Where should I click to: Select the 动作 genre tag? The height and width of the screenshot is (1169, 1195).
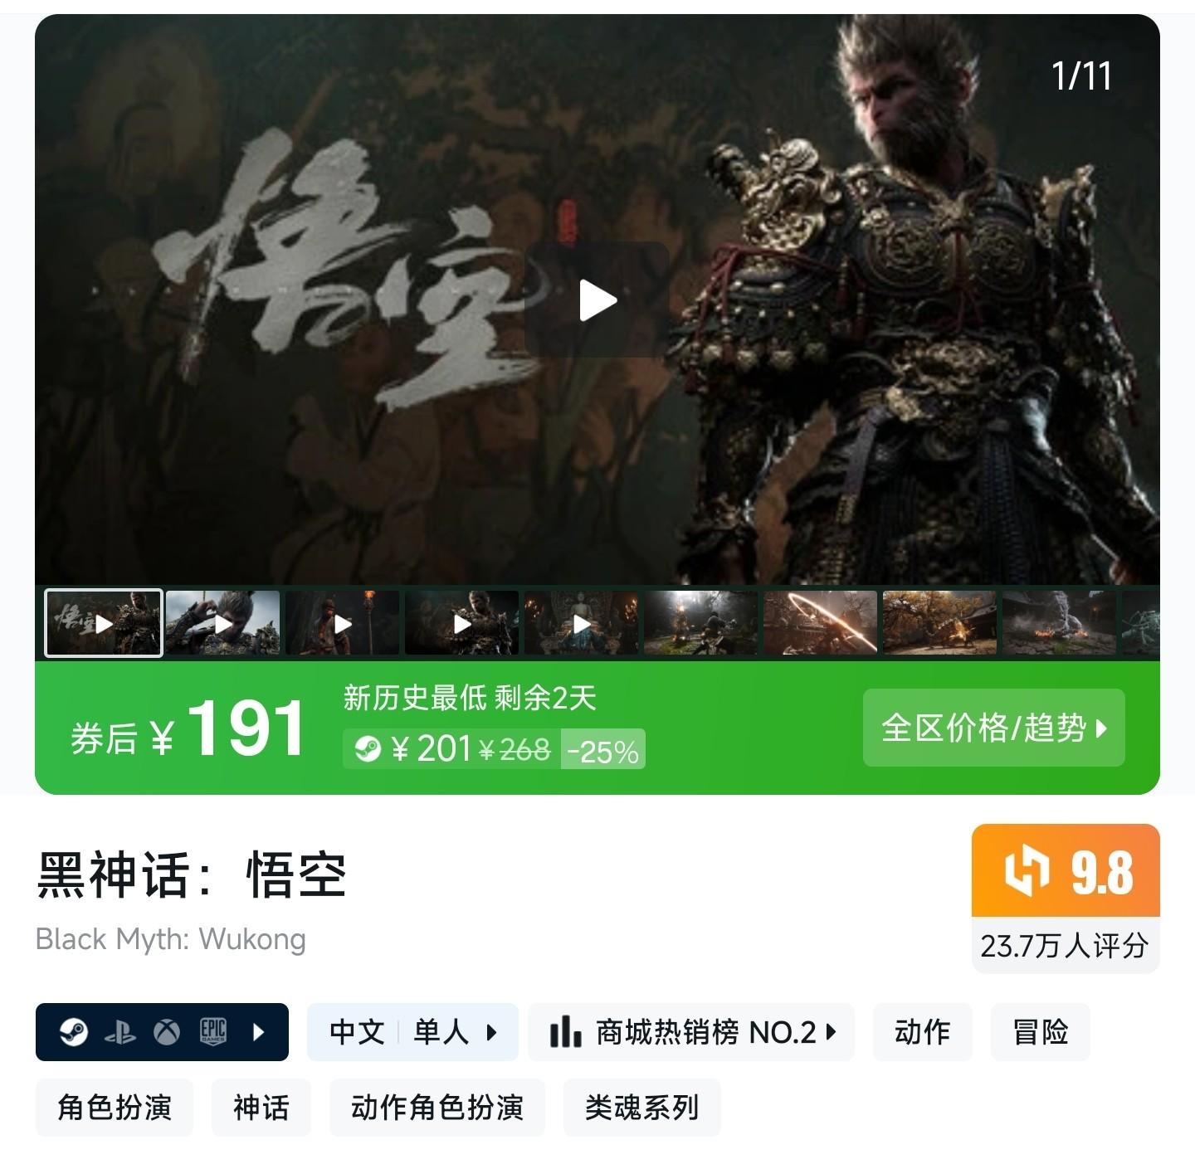[x=922, y=1032]
